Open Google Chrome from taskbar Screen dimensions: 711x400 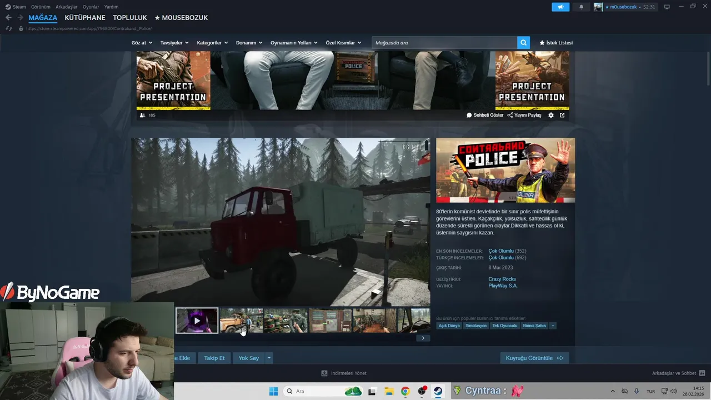(x=405, y=391)
